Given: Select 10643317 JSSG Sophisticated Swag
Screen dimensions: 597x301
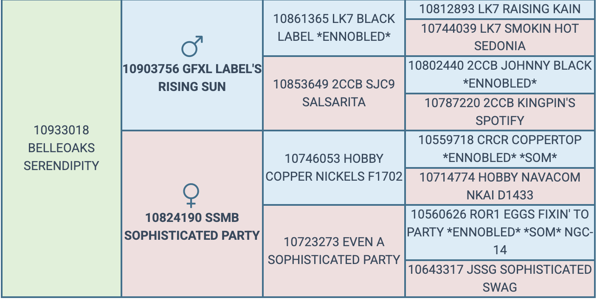Looking at the screenshot, I should [500, 278].
